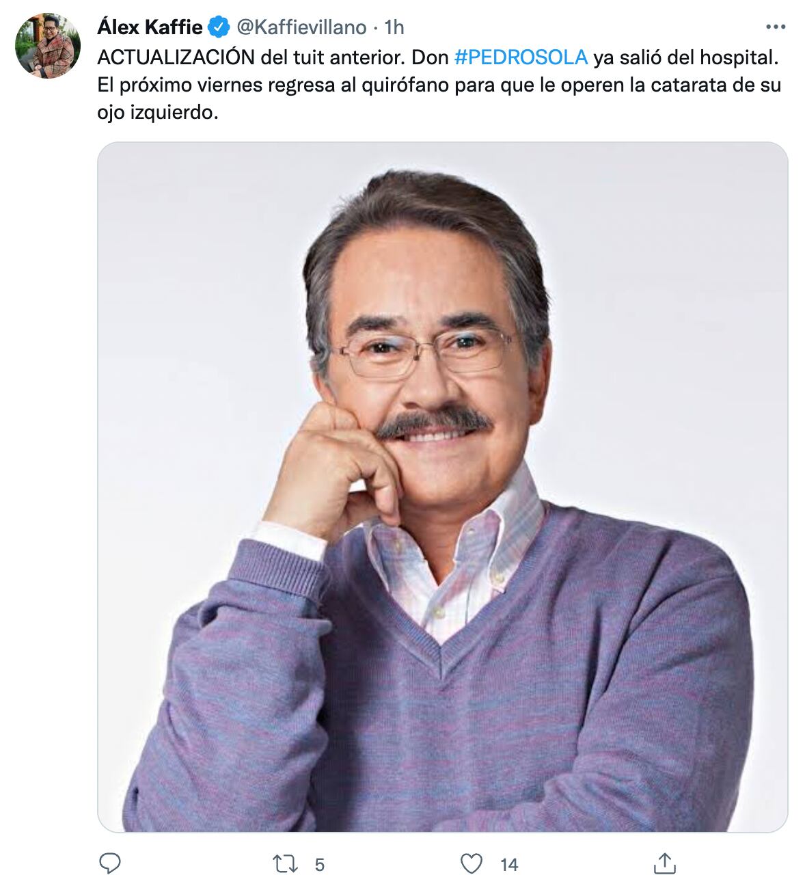Open the 1h timestamp permalink
Viewport: 805px width, 875px height.
click(x=395, y=27)
